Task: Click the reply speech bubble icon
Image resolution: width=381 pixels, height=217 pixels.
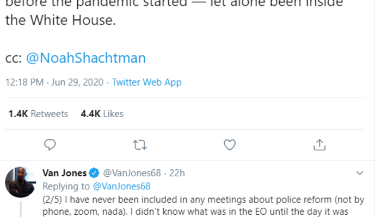Action: pyautogui.click(x=50, y=144)
